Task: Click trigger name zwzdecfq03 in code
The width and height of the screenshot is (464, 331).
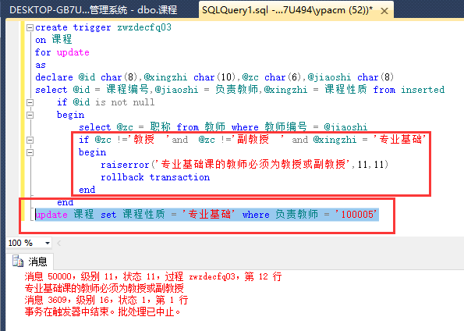Action: (144, 27)
